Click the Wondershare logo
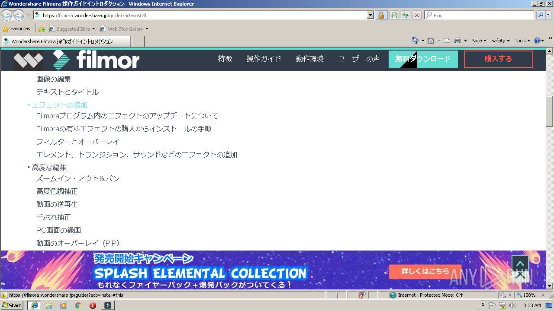554x311 pixels. pyautogui.click(x=28, y=60)
